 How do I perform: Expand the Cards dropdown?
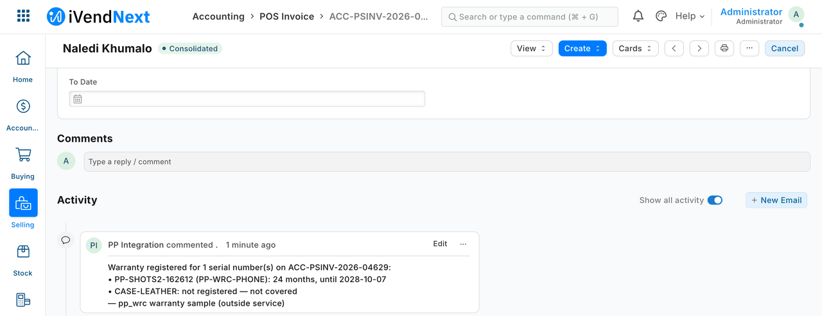[635, 49]
